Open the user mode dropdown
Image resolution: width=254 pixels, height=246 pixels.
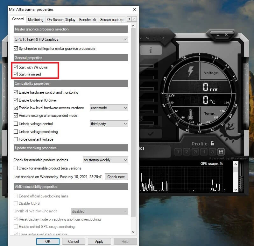click(109, 108)
